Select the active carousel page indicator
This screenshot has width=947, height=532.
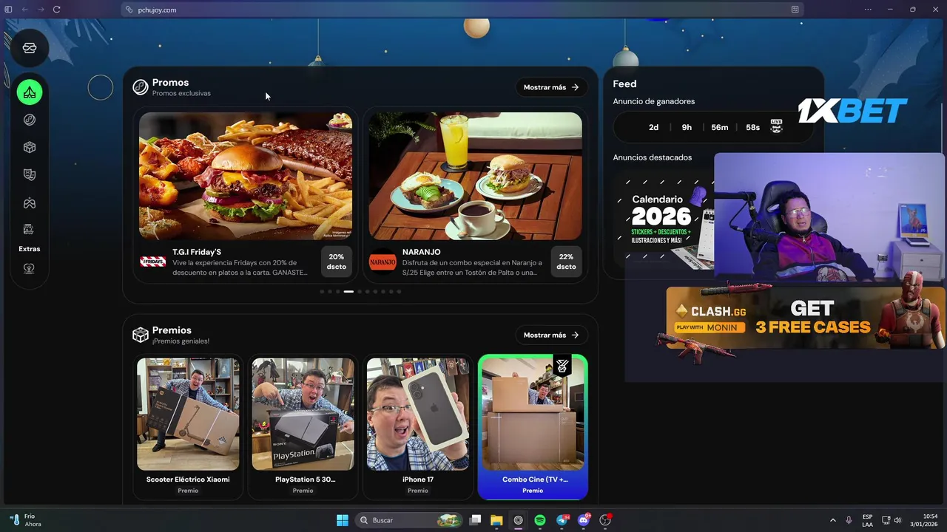pyautogui.click(x=348, y=292)
